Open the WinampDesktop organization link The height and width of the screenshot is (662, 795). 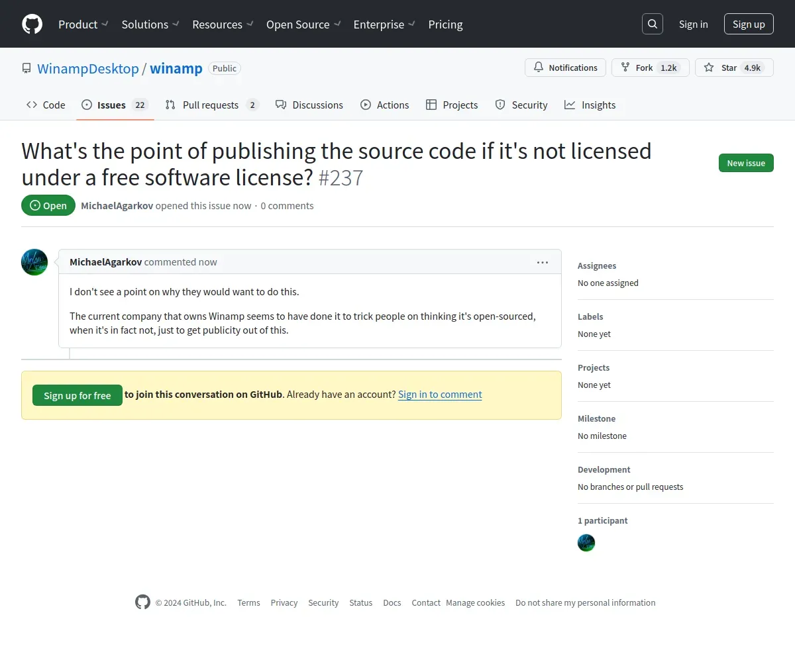tap(88, 68)
